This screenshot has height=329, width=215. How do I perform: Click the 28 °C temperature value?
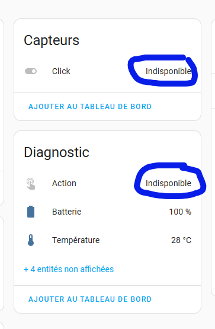[x=181, y=240]
